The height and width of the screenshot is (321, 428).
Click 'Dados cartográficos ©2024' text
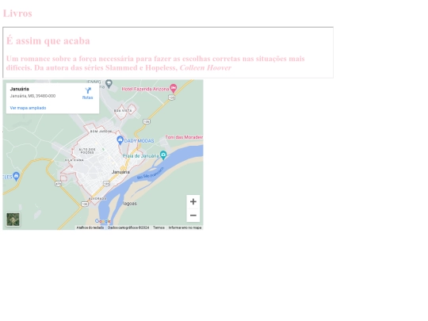(128, 227)
